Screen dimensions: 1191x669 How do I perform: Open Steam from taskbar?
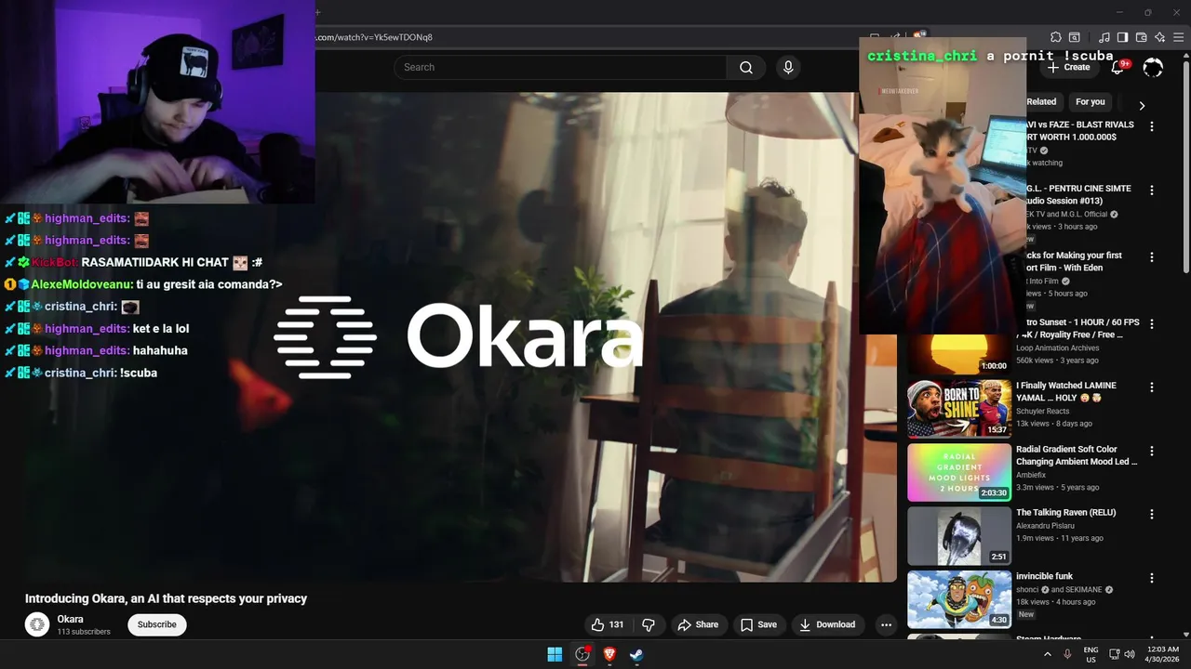tap(636, 654)
